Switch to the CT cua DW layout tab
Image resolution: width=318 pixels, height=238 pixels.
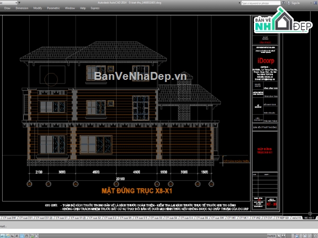(10, 218)
